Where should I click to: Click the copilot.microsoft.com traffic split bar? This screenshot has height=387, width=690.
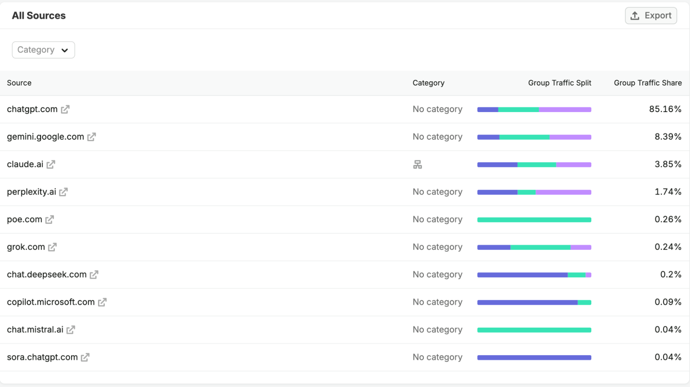(534, 303)
